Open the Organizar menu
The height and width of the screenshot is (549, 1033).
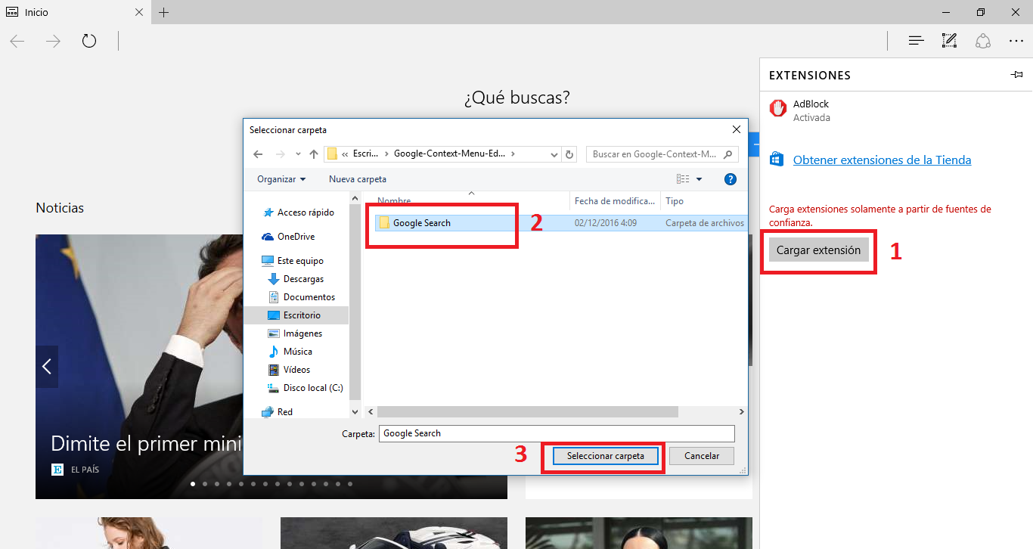point(281,179)
